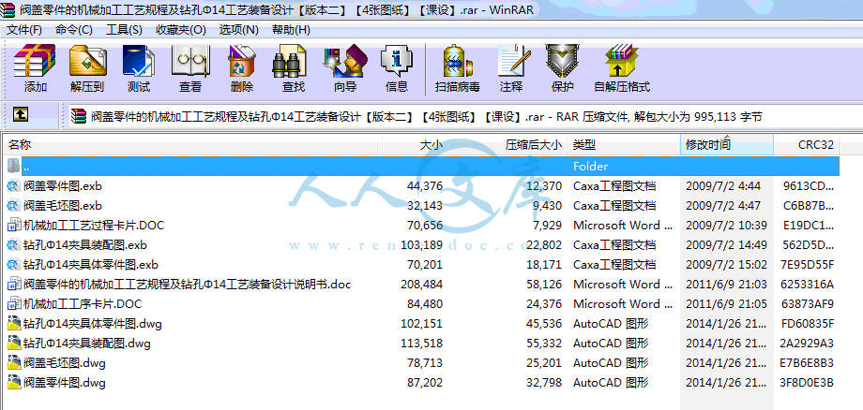
Task: Click modified time 2011/6/9 21:03
Action: coord(726,285)
